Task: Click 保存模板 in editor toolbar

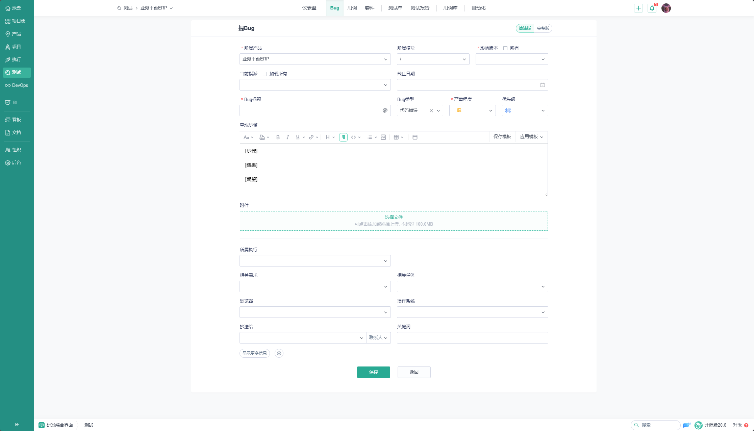Action: pyautogui.click(x=502, y=137)
